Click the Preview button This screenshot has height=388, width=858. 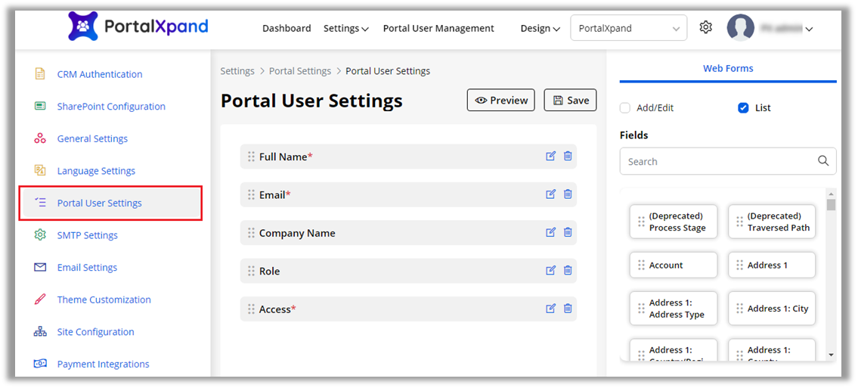(501, 101)
